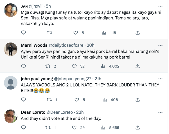Retweet JAN's tweet about Sen. Risa

(x=49, y=33)
